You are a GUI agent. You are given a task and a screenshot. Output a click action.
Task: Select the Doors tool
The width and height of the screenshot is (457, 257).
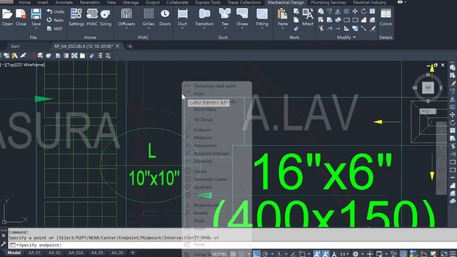(165, 17)
